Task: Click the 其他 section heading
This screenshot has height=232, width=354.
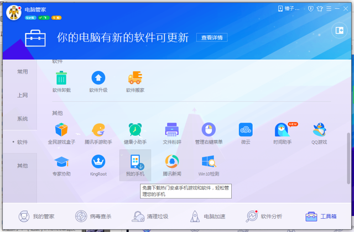Action: (x=58, y=113)
